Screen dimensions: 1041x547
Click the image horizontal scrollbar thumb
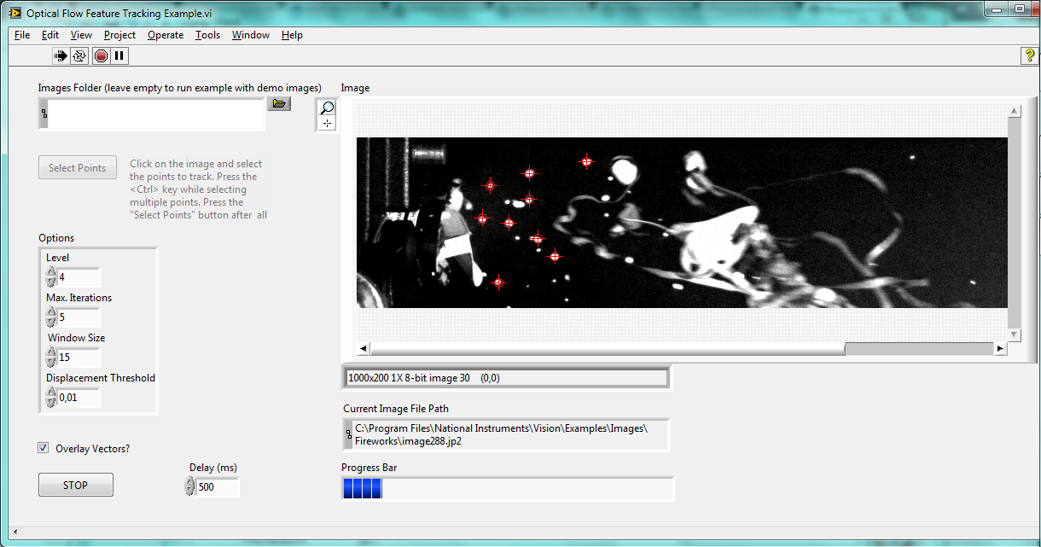tap(918, 349)
